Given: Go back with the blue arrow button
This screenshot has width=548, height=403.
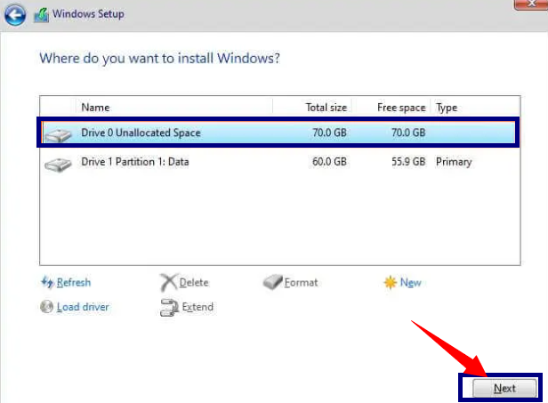Looking at the screenshot, I should point(14,15).
